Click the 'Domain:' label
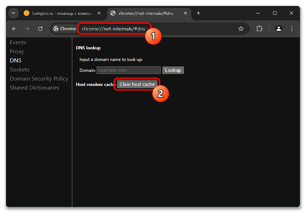This screenshot has height=213, width=306. coord(87,70)
